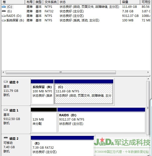Click status of C: with 故障转储
Screen dimensions: 152x156
click(89, 7)
